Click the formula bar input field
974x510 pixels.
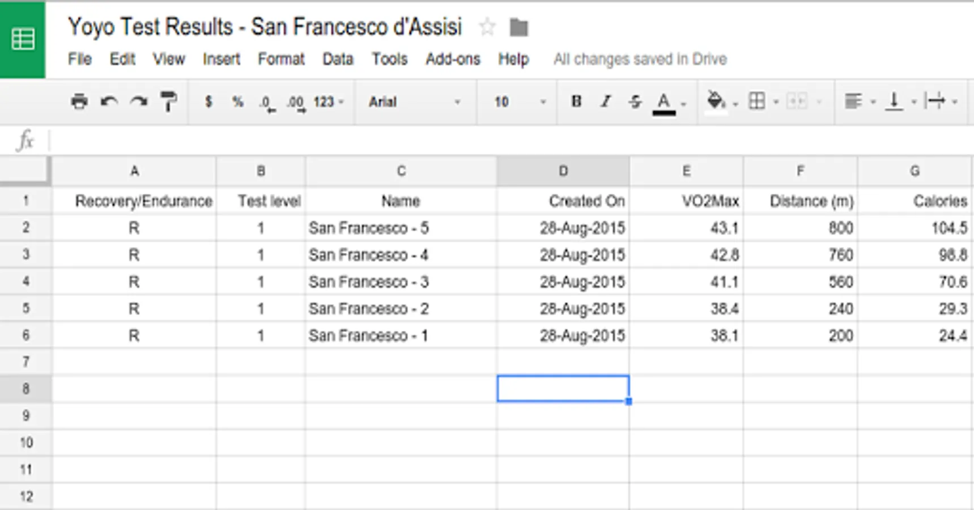coord(510,140)
